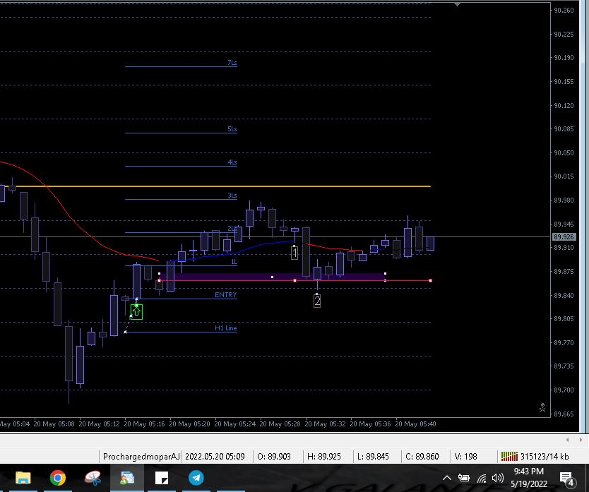589x492 pixels.
Task: Click the C: 89.860 close price field
Action: 422,456
